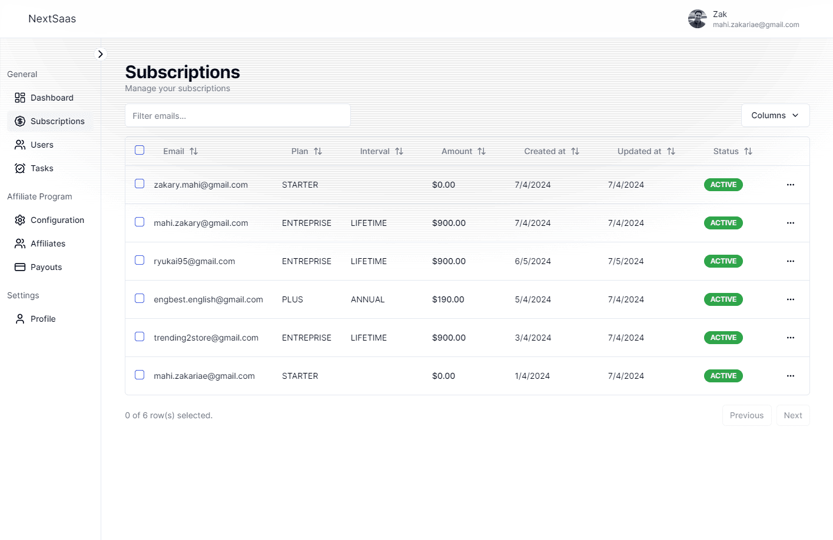Click the Previous pagination button
Viewport: 833px width, 540px height.
[x=746, y=415]
